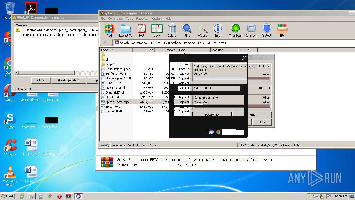Click the Test archive icon
Viewport: 355px width, 200px height.
pyautogui.click(x=141, y=31)
